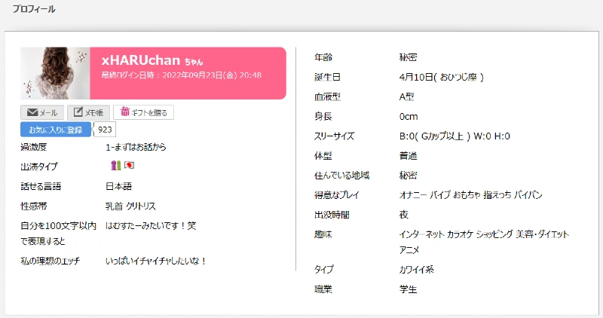This screenshot has height=318, width=603.
Task: Click the Japanese flag icon beside 出演タイプ
Action: tap(129, 166)
